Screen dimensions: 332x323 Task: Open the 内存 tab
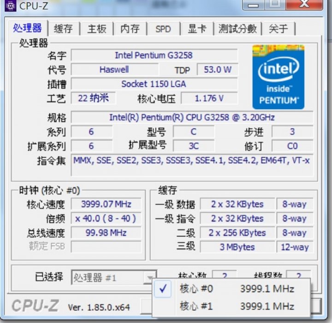[130, 29]
